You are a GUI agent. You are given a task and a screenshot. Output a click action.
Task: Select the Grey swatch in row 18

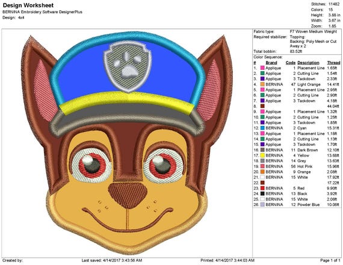(x=262, y=161)
